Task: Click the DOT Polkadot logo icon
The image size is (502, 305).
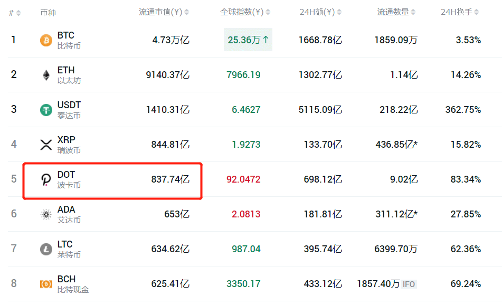Action: pos(46,179)
